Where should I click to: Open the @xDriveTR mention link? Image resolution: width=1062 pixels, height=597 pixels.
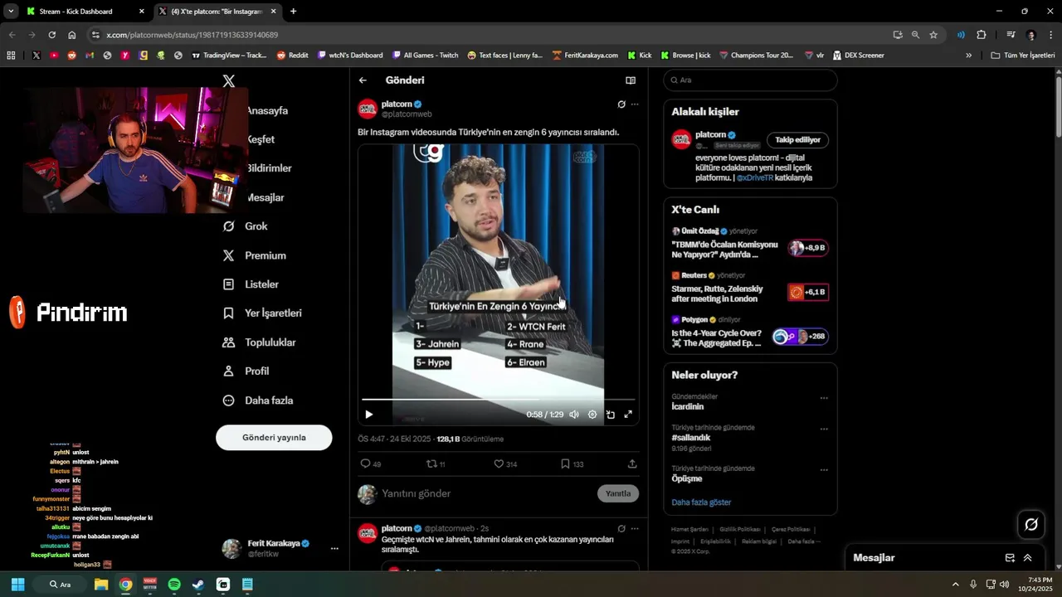pos(755,178)
